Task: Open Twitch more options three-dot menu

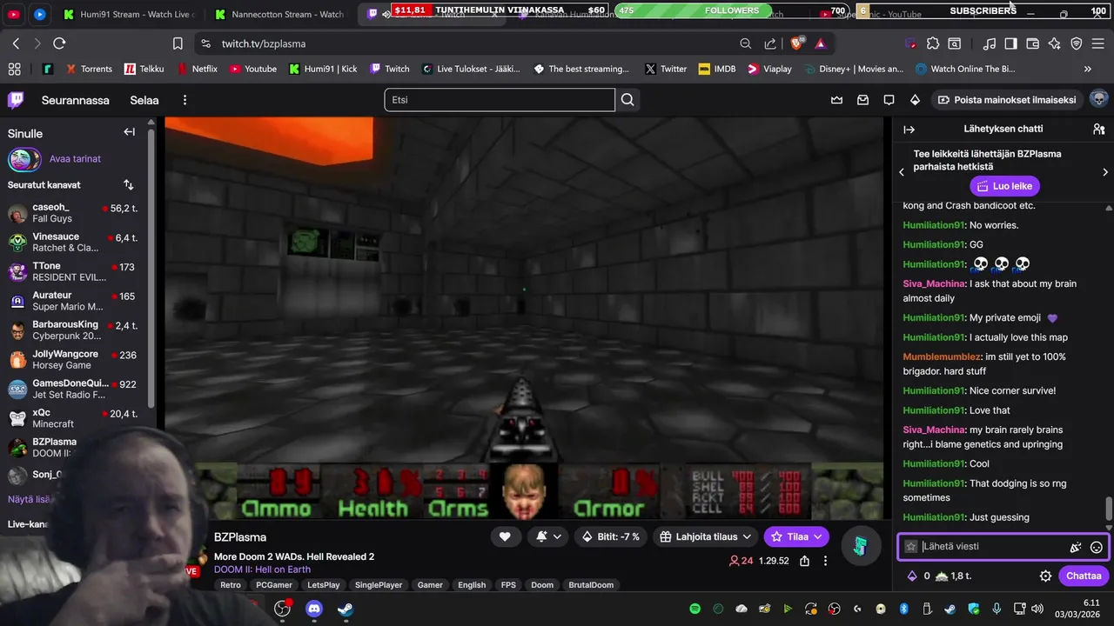Action: tap(185, 100)
